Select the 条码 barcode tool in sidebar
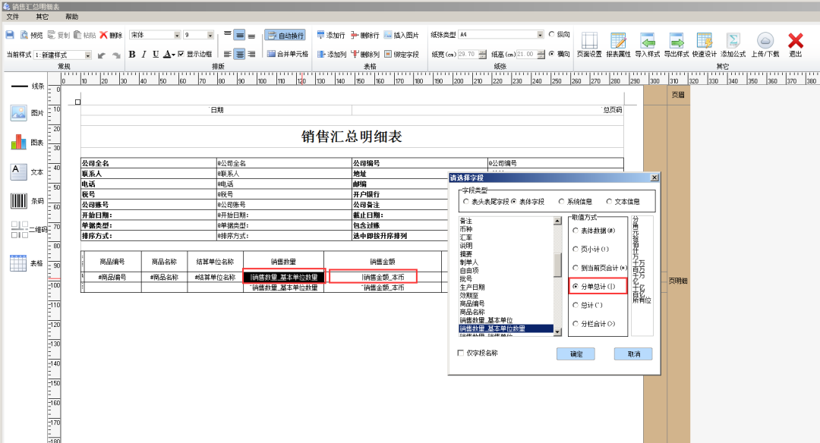The height and width of the screenshot is (443, 820). (19, 200)
